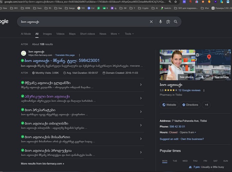This screenshot has width=232, height=172.
Task: Call phone number 598 42 30 01
Action: (x=177, y=127)
